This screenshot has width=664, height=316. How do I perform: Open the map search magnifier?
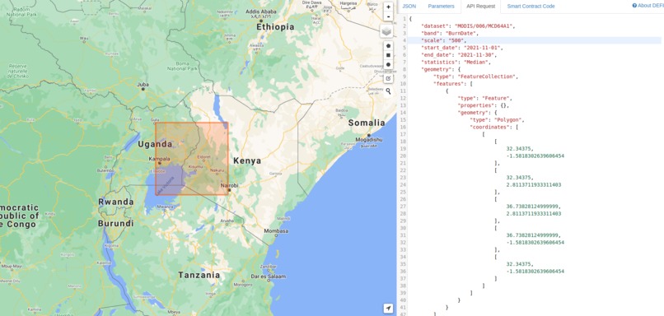pos(388,91)
